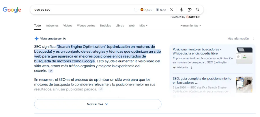Click the Google logo
260x117 pixels.
pyautogui.click(x=12, y=10)
